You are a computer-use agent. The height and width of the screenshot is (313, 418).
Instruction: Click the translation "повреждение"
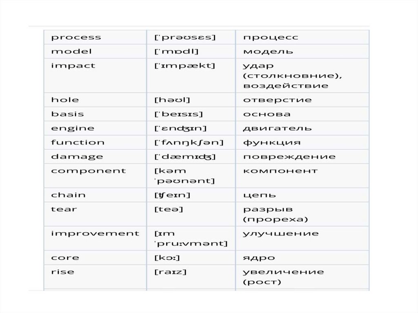289,157
